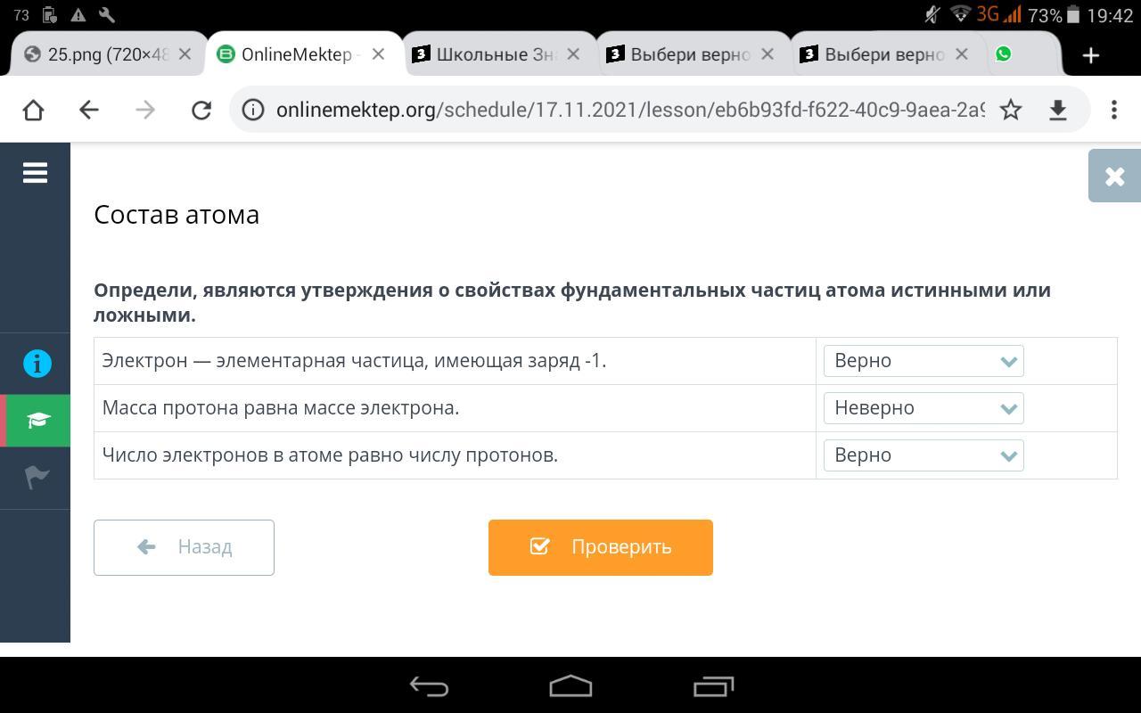Select the graduation cap lesson icon

coord(37,421)
